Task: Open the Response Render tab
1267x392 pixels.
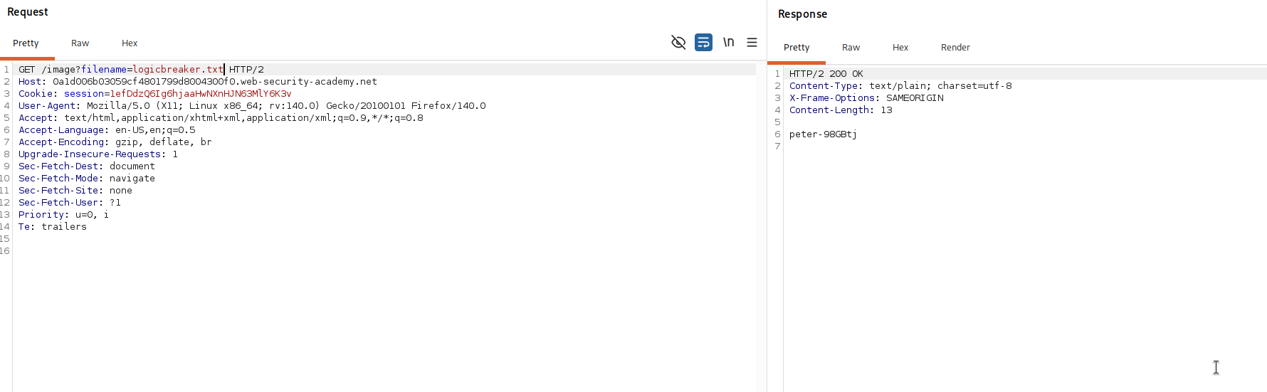Action: (955, 48)
